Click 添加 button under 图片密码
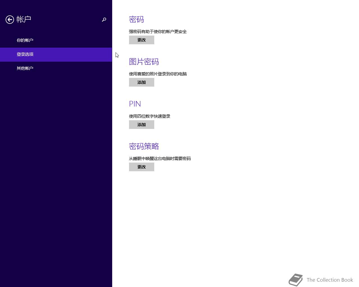Screen dimensions: 359x287 pos(142,82)
